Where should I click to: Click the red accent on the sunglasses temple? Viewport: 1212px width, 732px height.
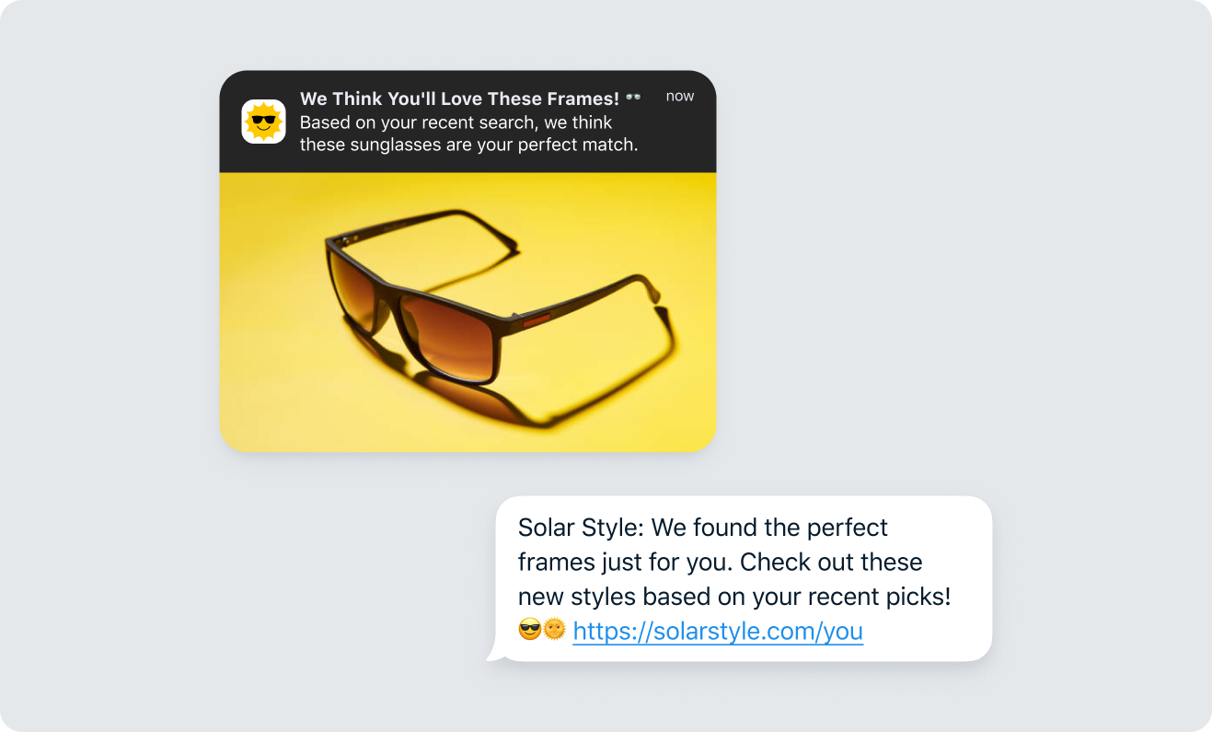click(537, 320)
